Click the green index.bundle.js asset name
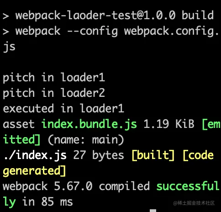Viewport: 221px width, 212px height. (89, 124)
